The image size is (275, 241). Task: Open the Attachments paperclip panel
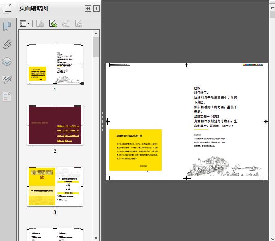7,44
